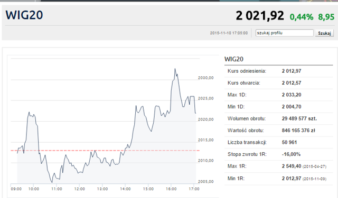Click the 2005,00 price axis label
The height and width of the screenshot is (198, 338).
[x=205, y=182]
